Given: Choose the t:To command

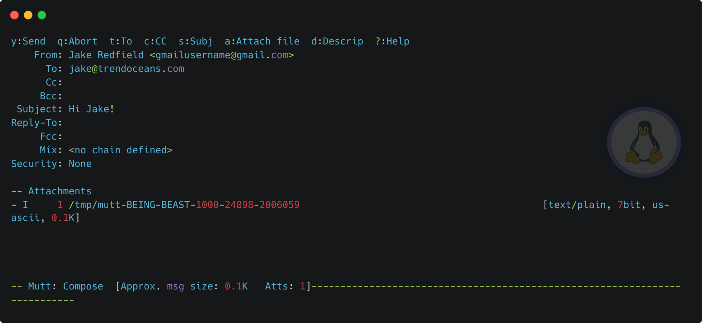Looking at the screenshot, I should 121,41.
